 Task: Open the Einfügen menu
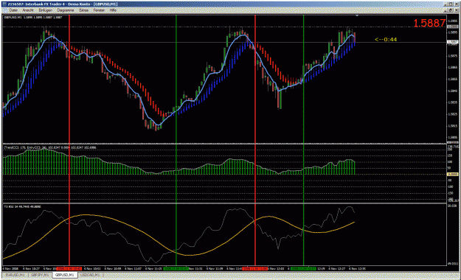point(45,10)
